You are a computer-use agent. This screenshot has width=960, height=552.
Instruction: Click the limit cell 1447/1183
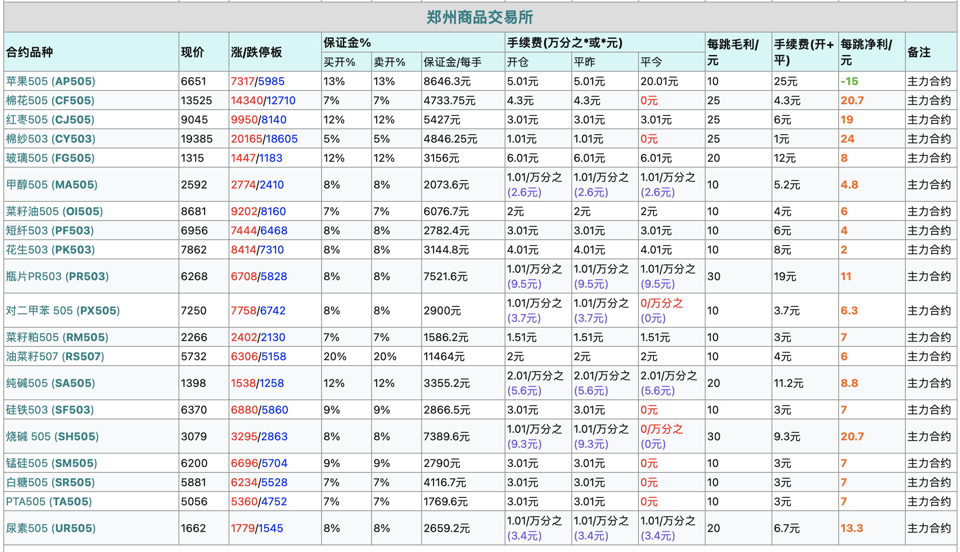point(256,158)
